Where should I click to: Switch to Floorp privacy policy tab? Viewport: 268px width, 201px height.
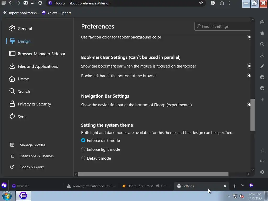click(146, 186)
